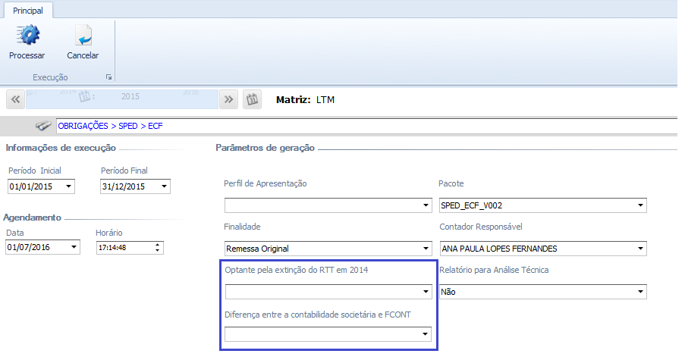The width and height of the screenshot is (685, 360).
Task: Open Período Inicial date dropdown
Action: click(x=68, y=186)
